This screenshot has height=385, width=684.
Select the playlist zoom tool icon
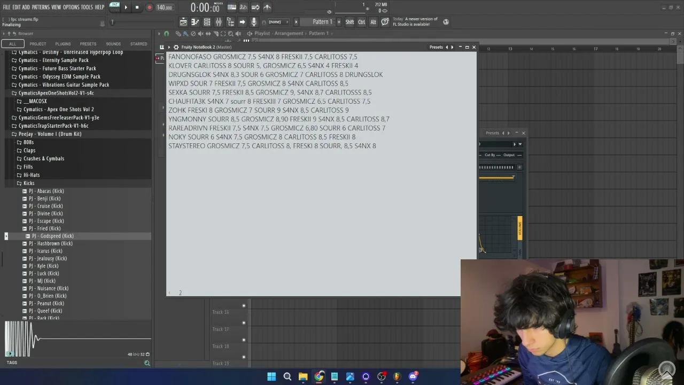[x=230, y=33]
